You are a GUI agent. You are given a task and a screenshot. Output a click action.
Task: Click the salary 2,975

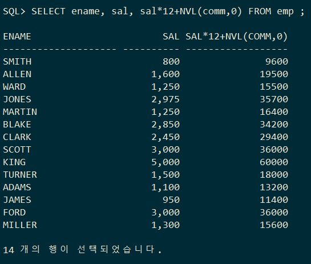point(165,99)
